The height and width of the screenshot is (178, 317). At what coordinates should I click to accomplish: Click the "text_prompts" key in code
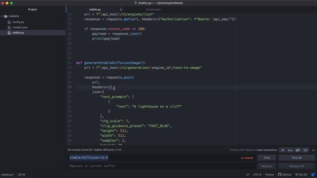114,97
